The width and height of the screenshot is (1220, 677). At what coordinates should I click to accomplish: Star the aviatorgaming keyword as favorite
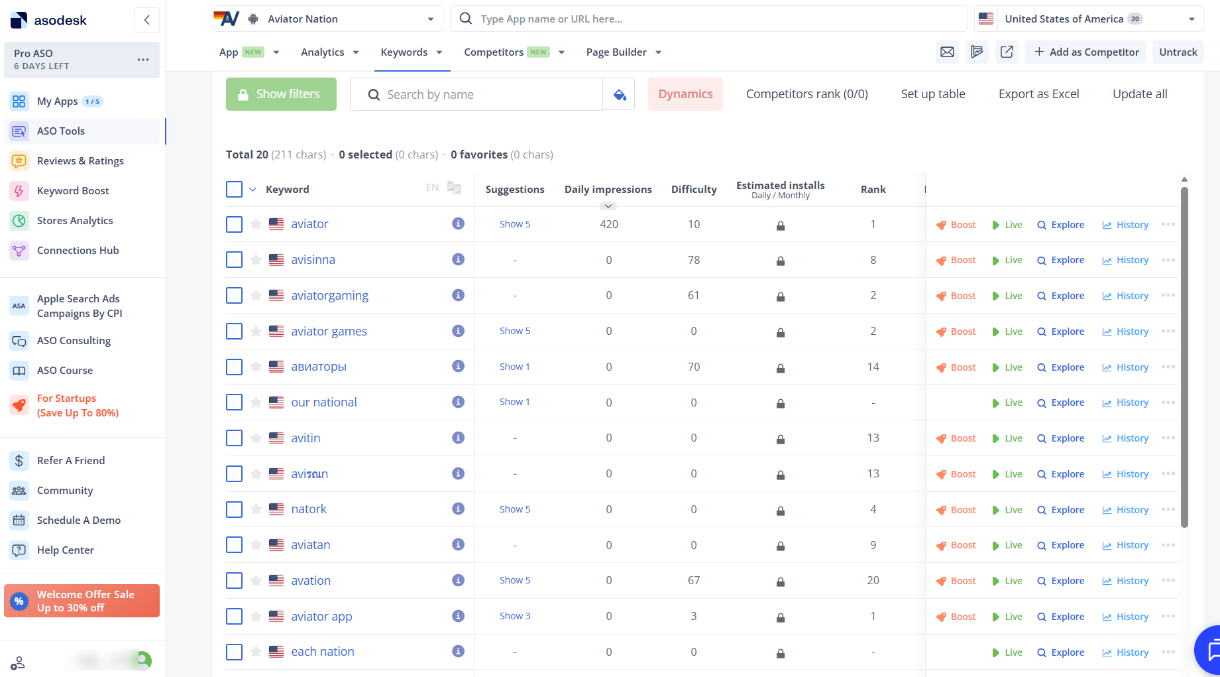coord(256,296)
